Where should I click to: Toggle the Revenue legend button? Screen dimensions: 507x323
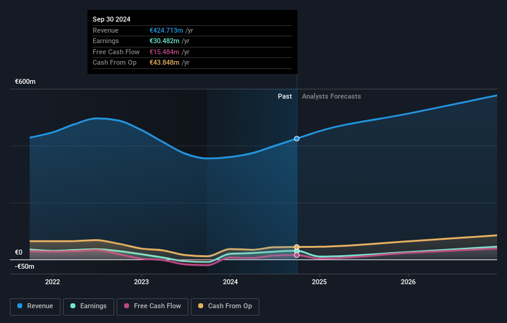point(35,306)
